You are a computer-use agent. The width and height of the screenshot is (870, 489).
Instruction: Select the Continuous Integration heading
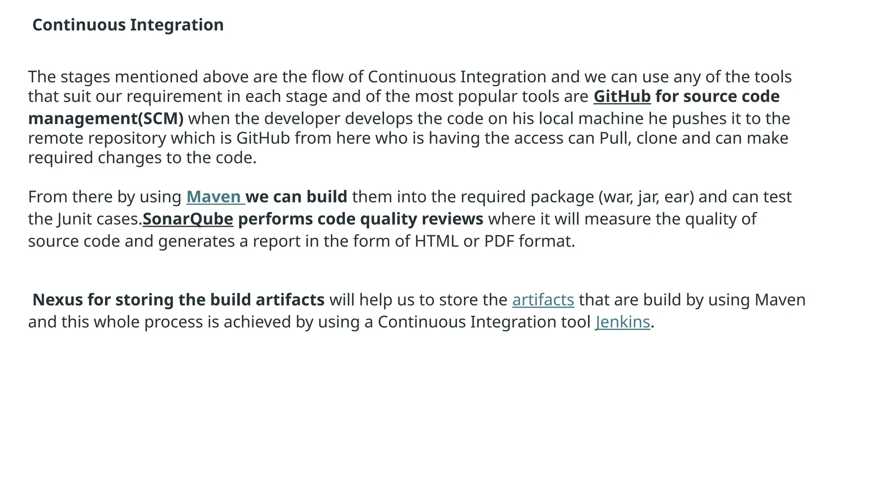[128, 25]
